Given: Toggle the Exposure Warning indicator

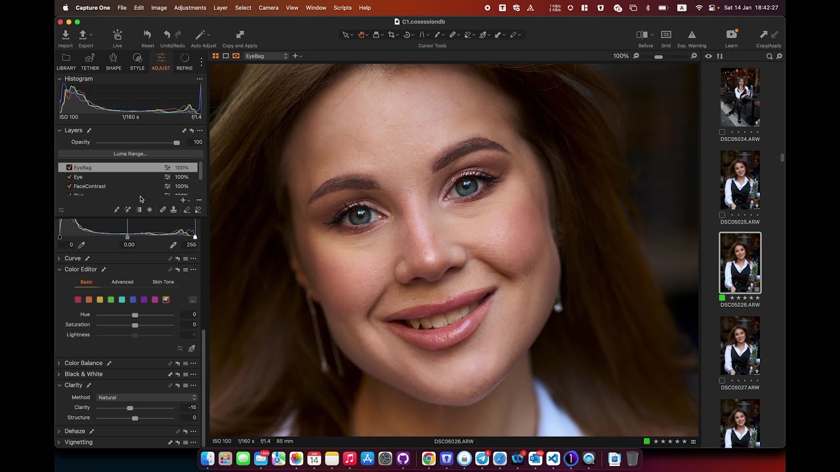Looking at the screenshot, I should (692, 35).
